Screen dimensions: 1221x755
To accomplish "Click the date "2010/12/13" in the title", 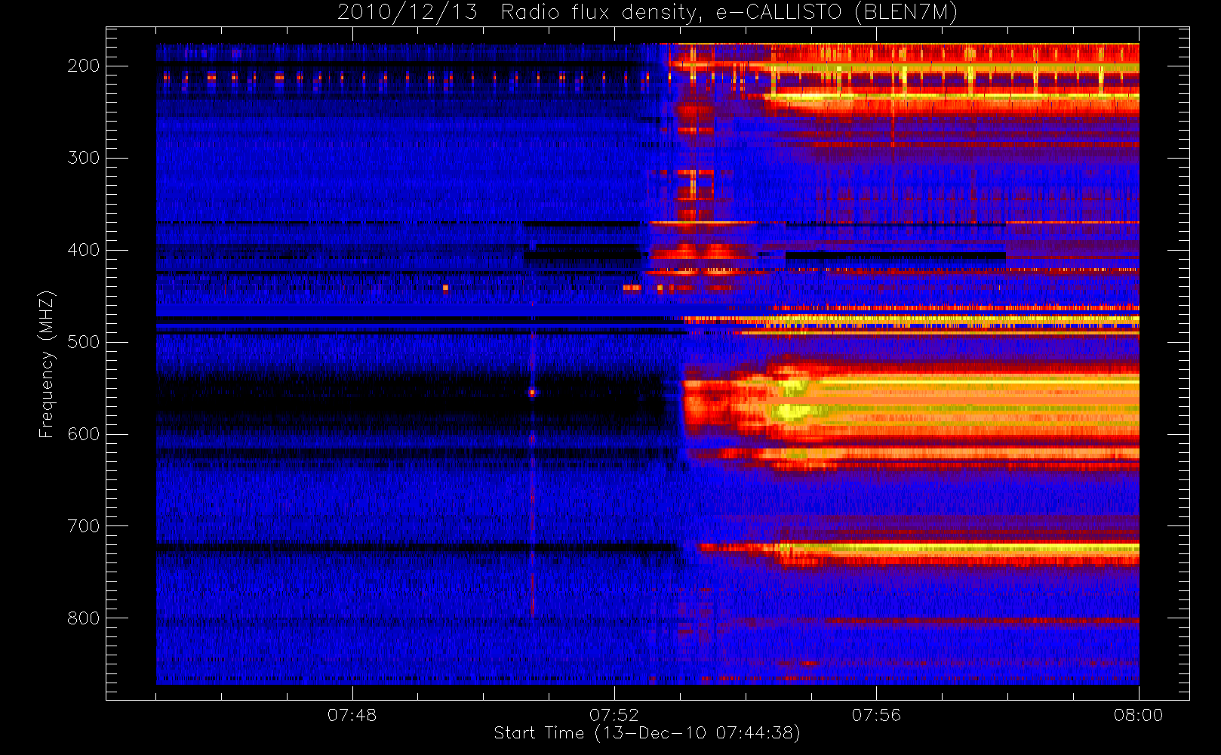I will click(408, 13).
